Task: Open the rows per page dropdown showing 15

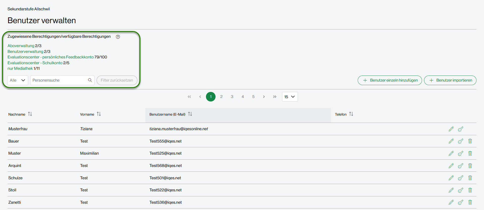Action: [x=290, y=97]
